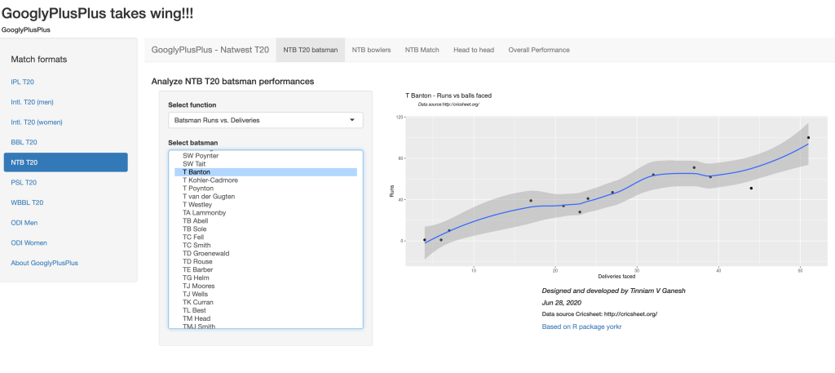Switch to the NTB bowlers tab
This screenshot has height=373, width=835.
tap(371, 50)
